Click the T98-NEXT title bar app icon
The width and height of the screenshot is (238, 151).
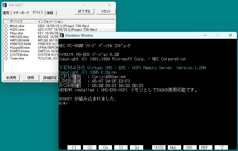click(x=4, y=5)
